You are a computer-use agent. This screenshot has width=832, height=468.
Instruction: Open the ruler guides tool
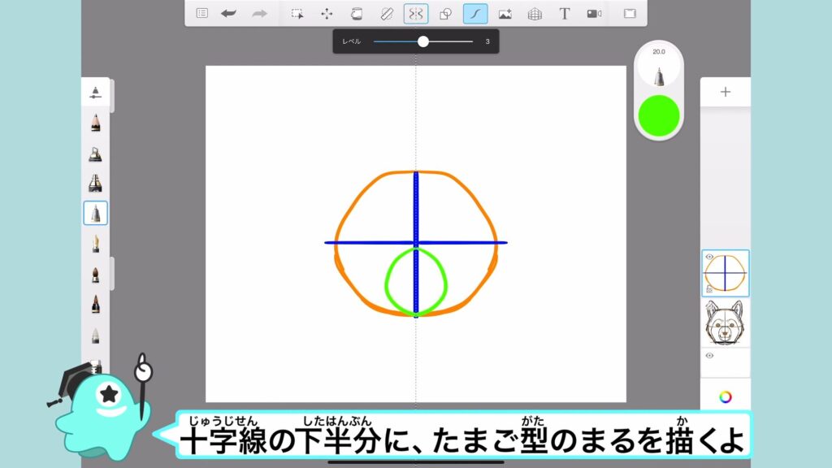(386, 14)
